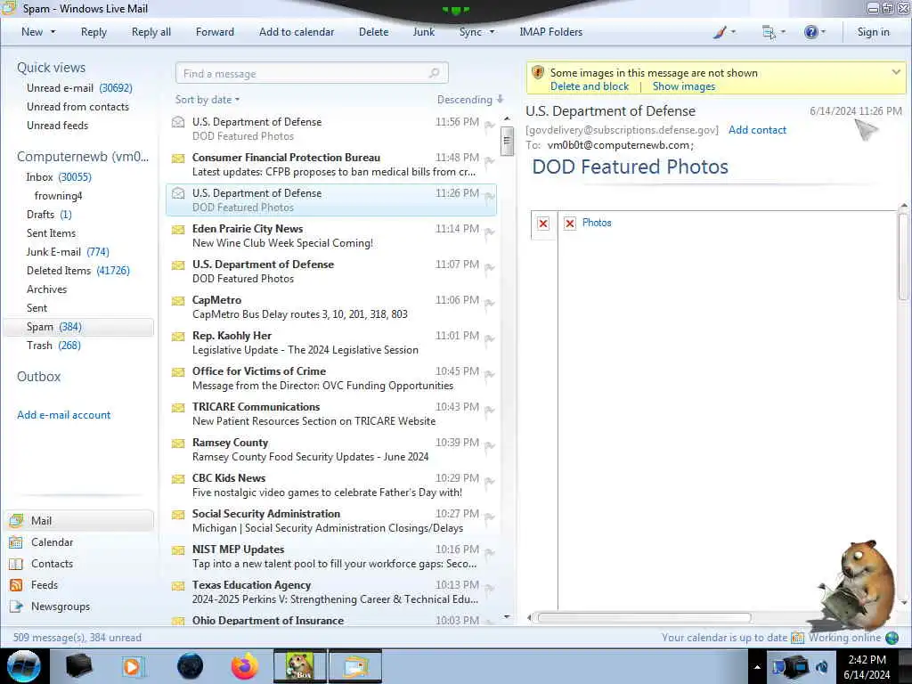Switch to the hamster Bonzi taskbar app
912x684 pixels.
point(300,666)
